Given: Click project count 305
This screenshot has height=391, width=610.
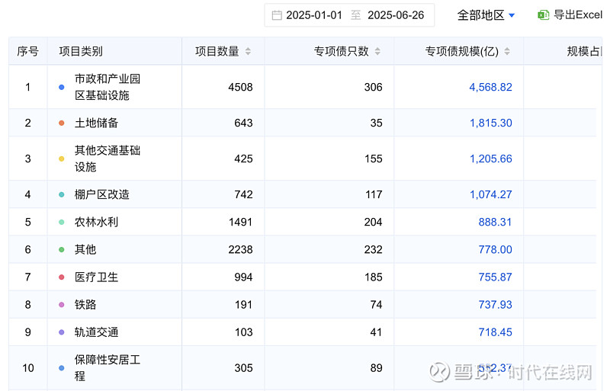Looking at the screenshot, I should (x=243, y=368).
